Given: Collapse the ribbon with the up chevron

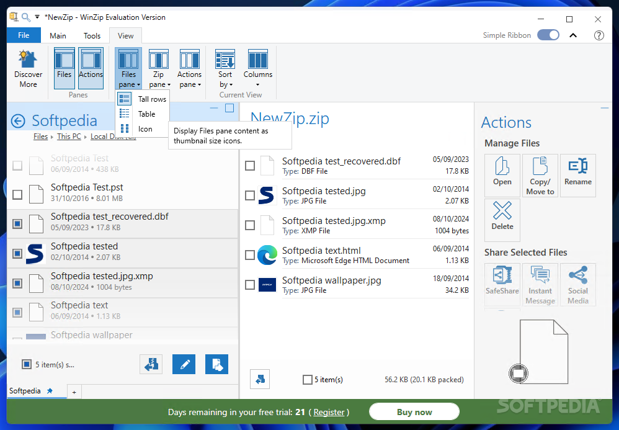Looking at the screenshot, I should point(573,35).
